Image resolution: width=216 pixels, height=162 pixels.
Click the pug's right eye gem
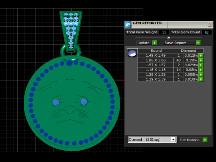click(84, 102)
